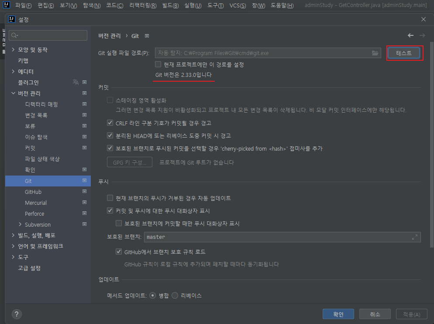The height and width of the screenshot is (324, 434).
Task: Click the 취소 button
Action: 375,314
